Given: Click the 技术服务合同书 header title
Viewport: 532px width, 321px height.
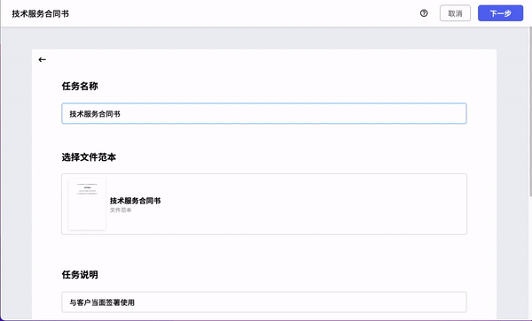Looking at the screenshot, I should (41, 13).
